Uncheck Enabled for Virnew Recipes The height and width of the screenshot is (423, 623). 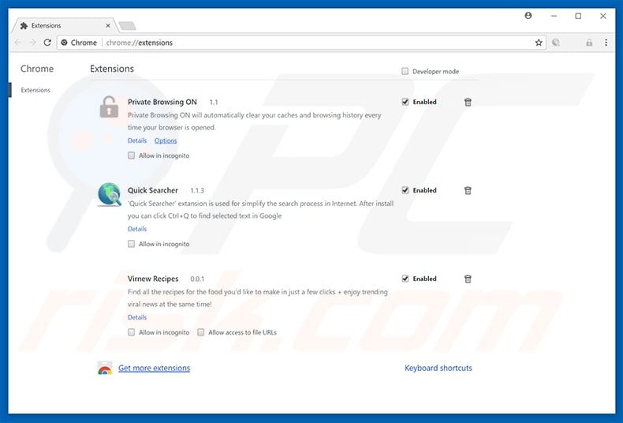tap(405, 279)
